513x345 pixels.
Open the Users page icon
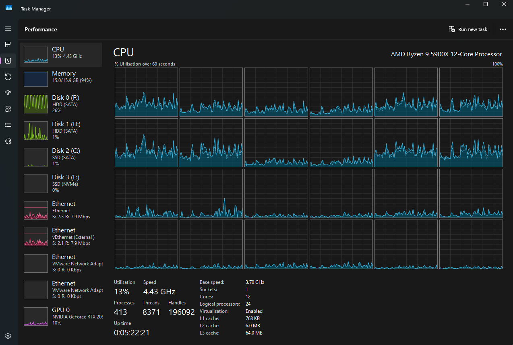[x=8, y=109]
